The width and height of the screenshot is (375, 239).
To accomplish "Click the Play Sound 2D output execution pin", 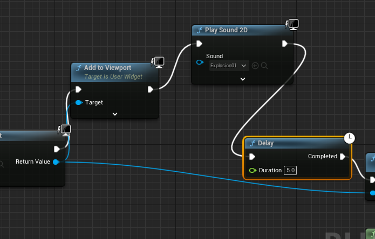I will tap(285, 44).
